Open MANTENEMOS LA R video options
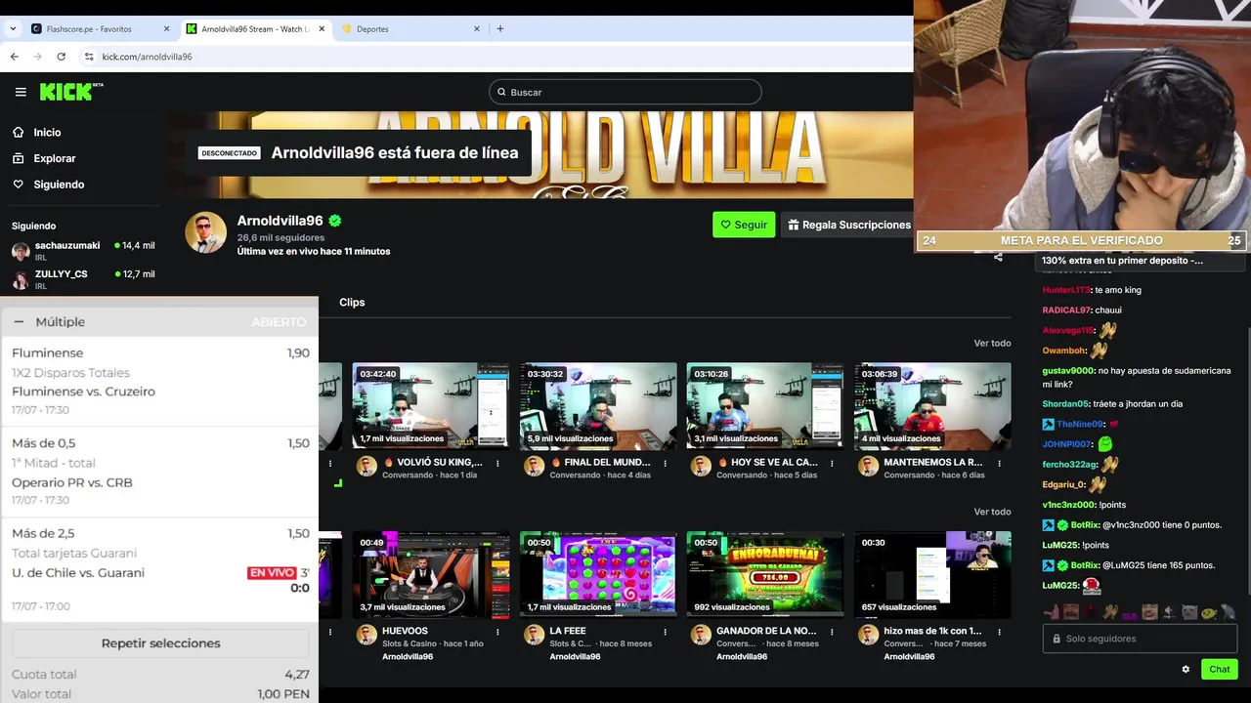 tap(999, 463)
